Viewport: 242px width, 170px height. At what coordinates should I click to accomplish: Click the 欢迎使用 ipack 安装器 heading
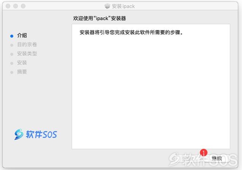coord(99,18)
